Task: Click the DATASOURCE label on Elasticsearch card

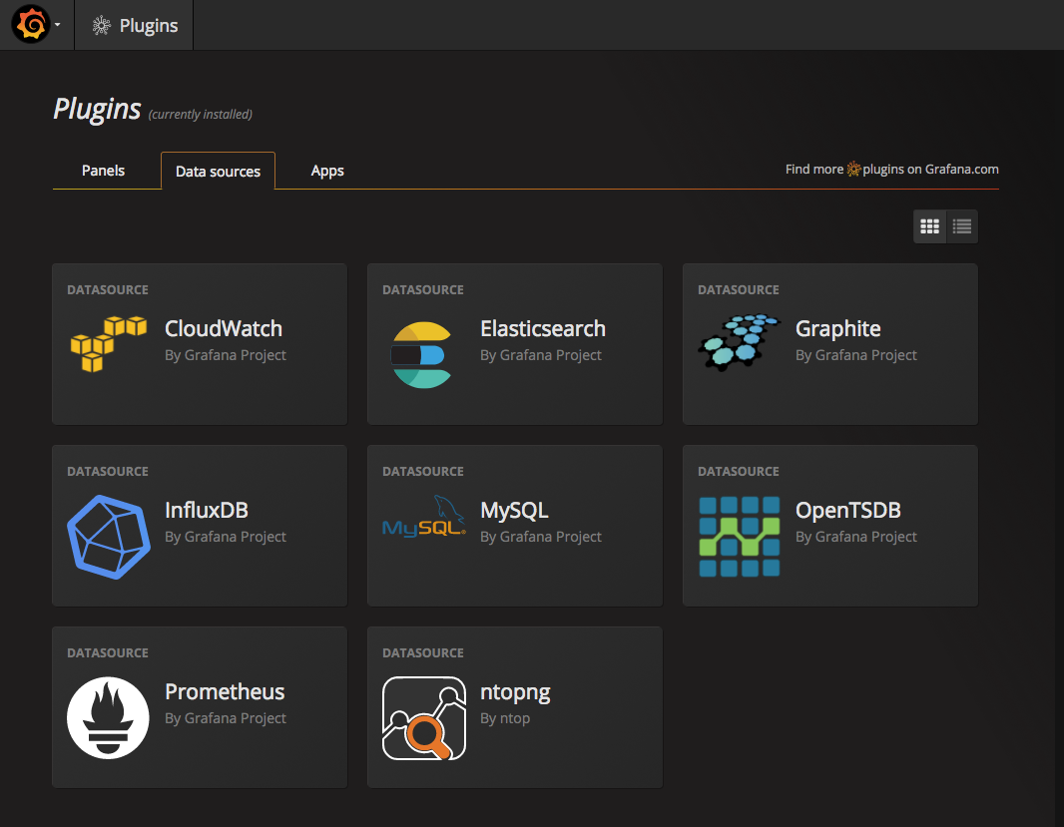Action: click(x=423, y=289)
